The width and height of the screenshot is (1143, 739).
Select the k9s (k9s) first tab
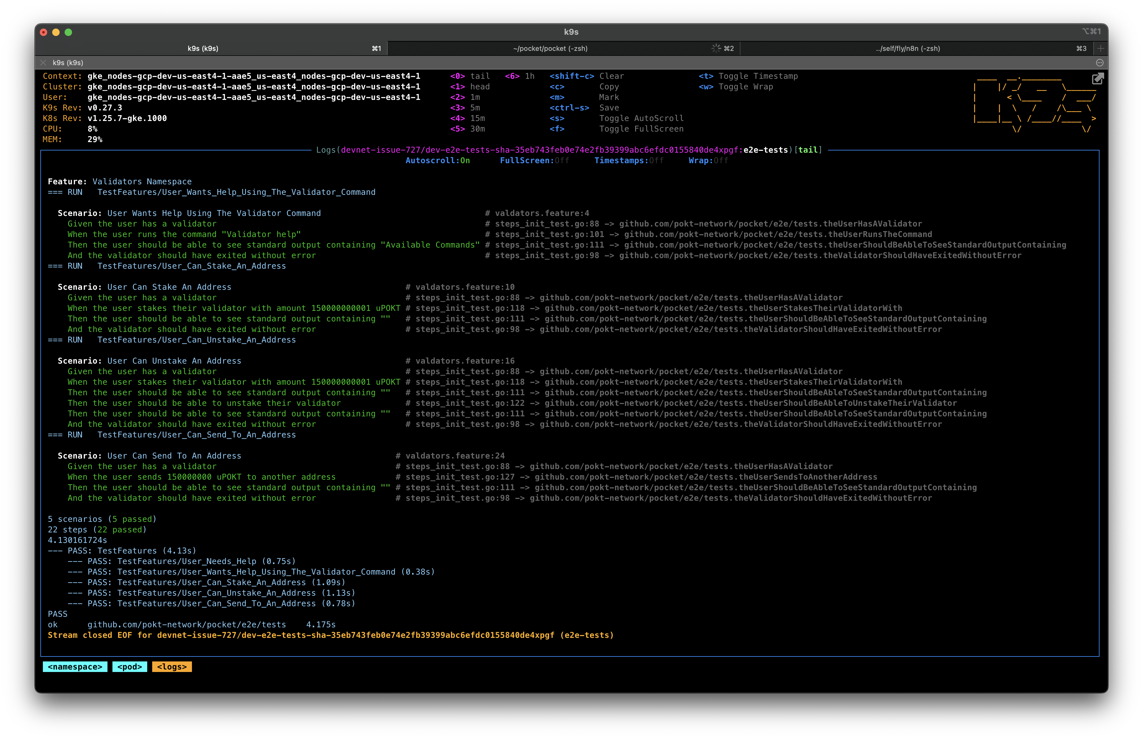[203, 48]
